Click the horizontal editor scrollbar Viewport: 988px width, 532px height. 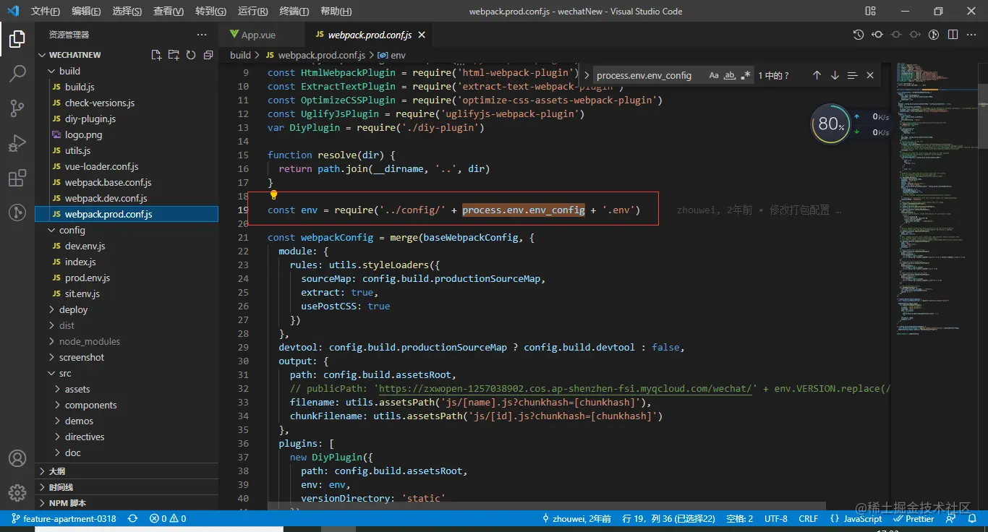pos(546,507)
